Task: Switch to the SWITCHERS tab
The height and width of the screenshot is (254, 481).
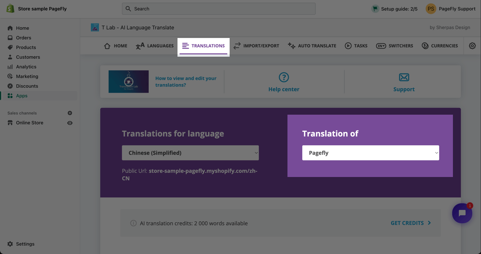Action: (x=394, y=46)
